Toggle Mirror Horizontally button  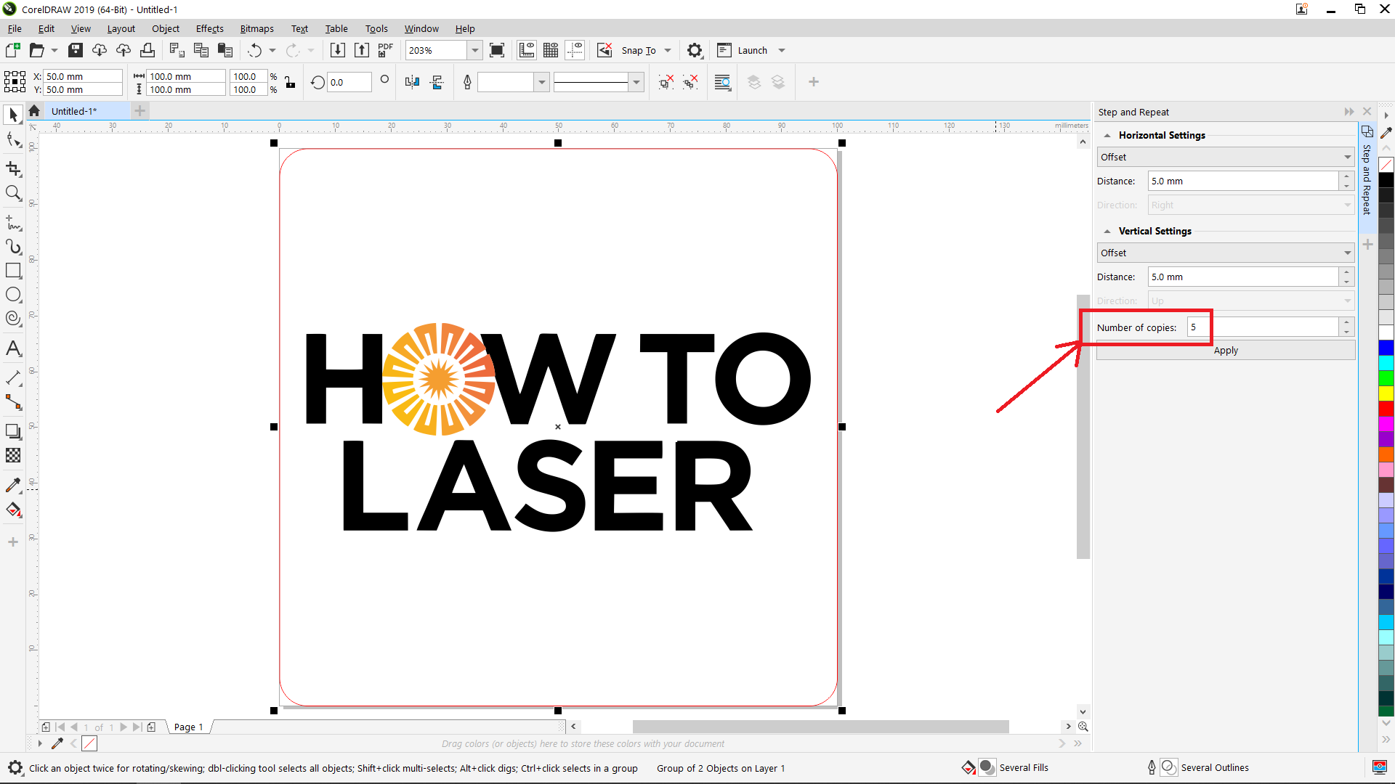(x=412, y=82)
